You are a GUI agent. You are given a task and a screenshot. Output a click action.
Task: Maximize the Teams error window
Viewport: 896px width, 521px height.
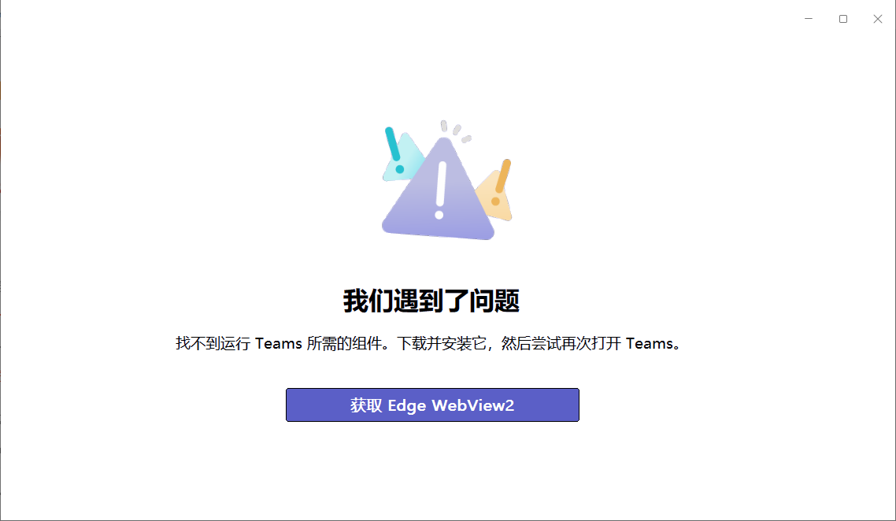coord(843,19)
